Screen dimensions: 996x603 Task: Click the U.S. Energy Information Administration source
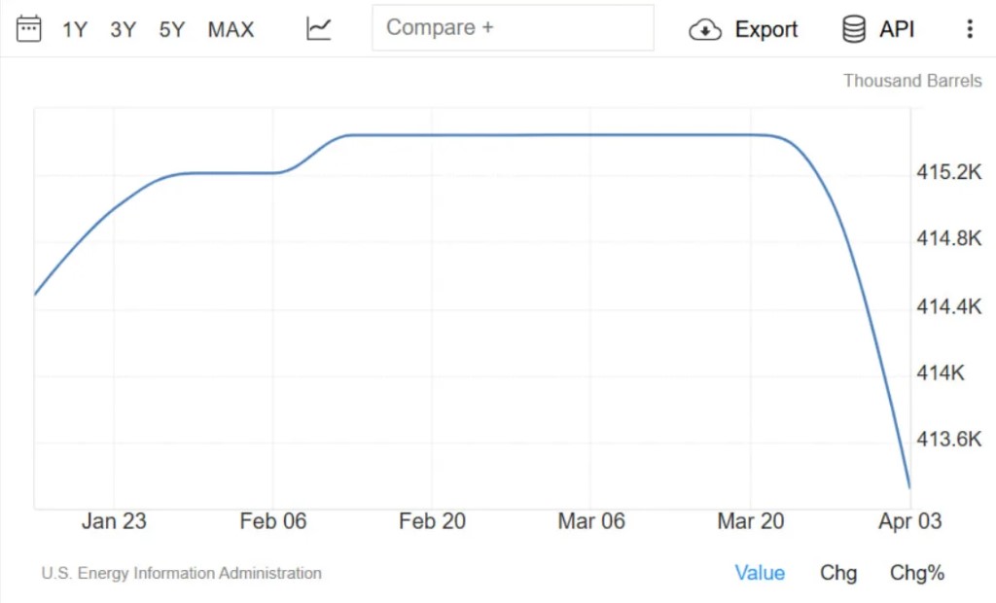point(182,573)
